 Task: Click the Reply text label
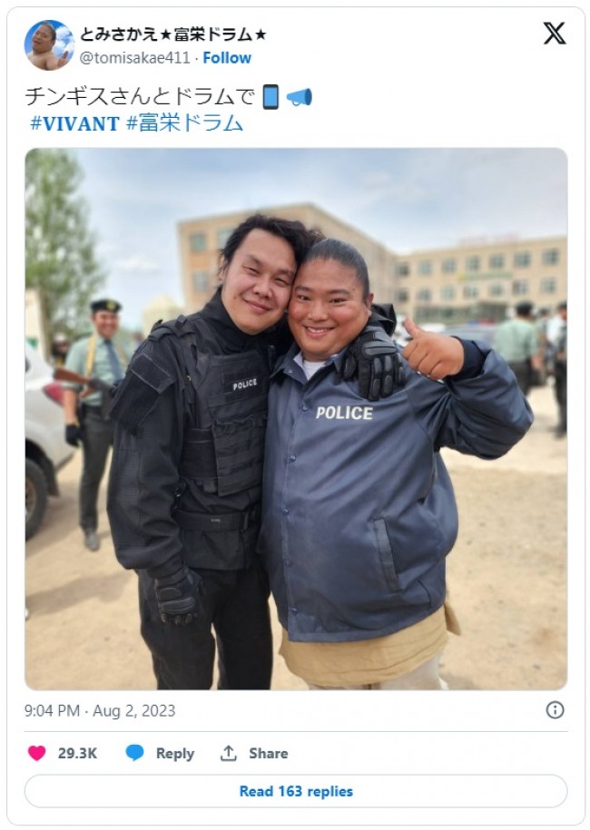[x=175, y=753]
